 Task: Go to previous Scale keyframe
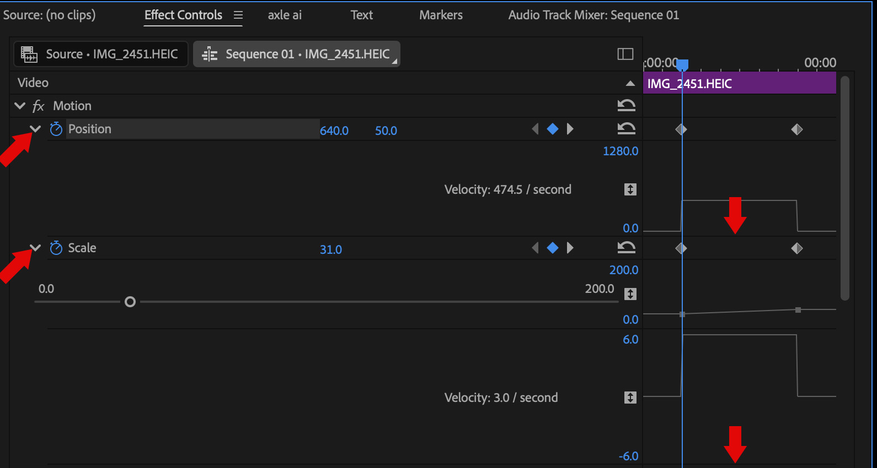pyautogui.click(x=534, y=248)
